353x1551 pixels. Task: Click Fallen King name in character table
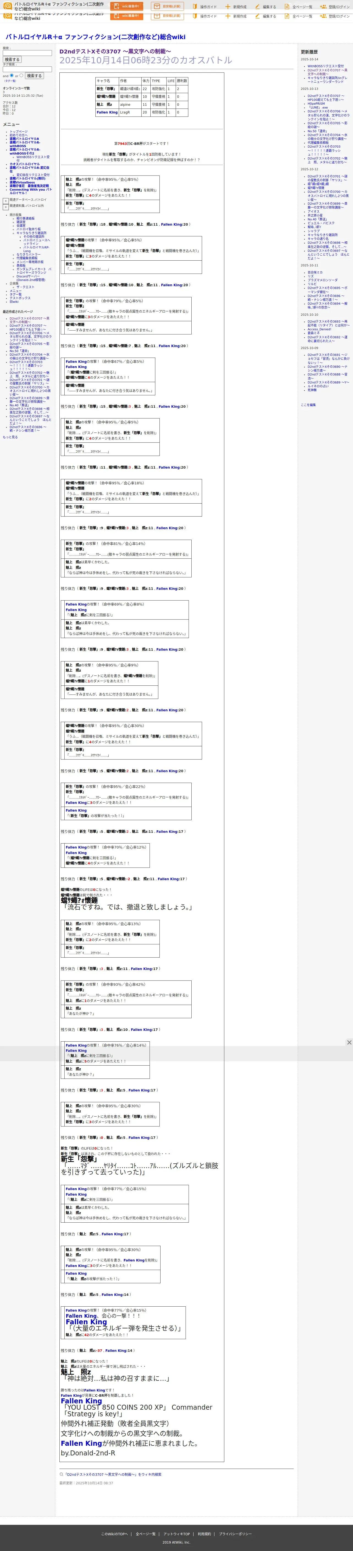click(x=107, y=112)
